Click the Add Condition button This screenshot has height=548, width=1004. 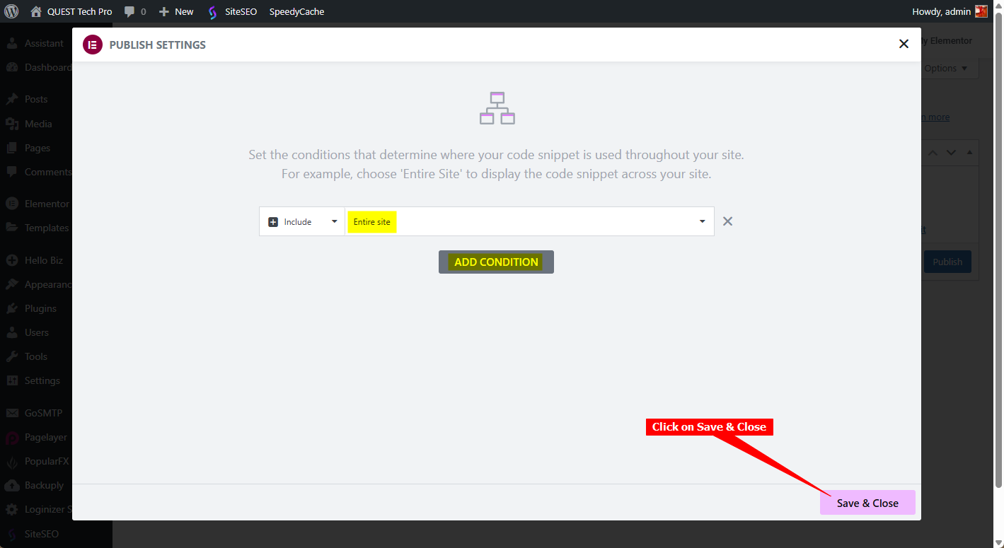[x=496, y=262]
